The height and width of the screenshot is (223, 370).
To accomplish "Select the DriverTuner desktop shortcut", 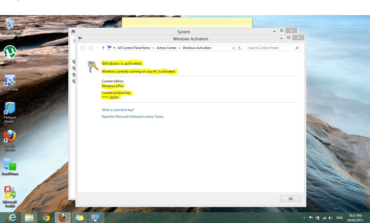I will (x=10, y=83).
